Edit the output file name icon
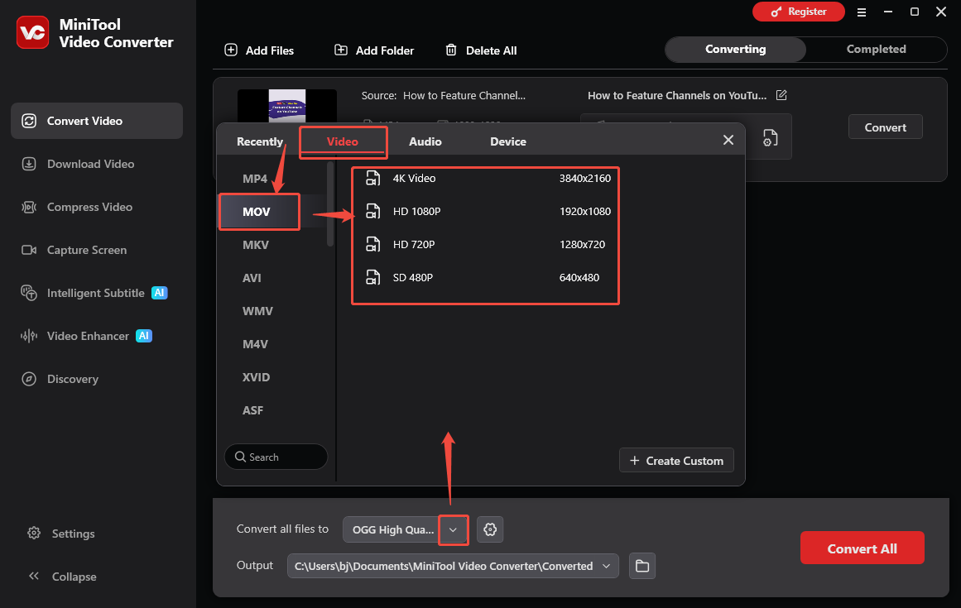The width and height of the screenshot is (961, 608). (x=781, y=95)
